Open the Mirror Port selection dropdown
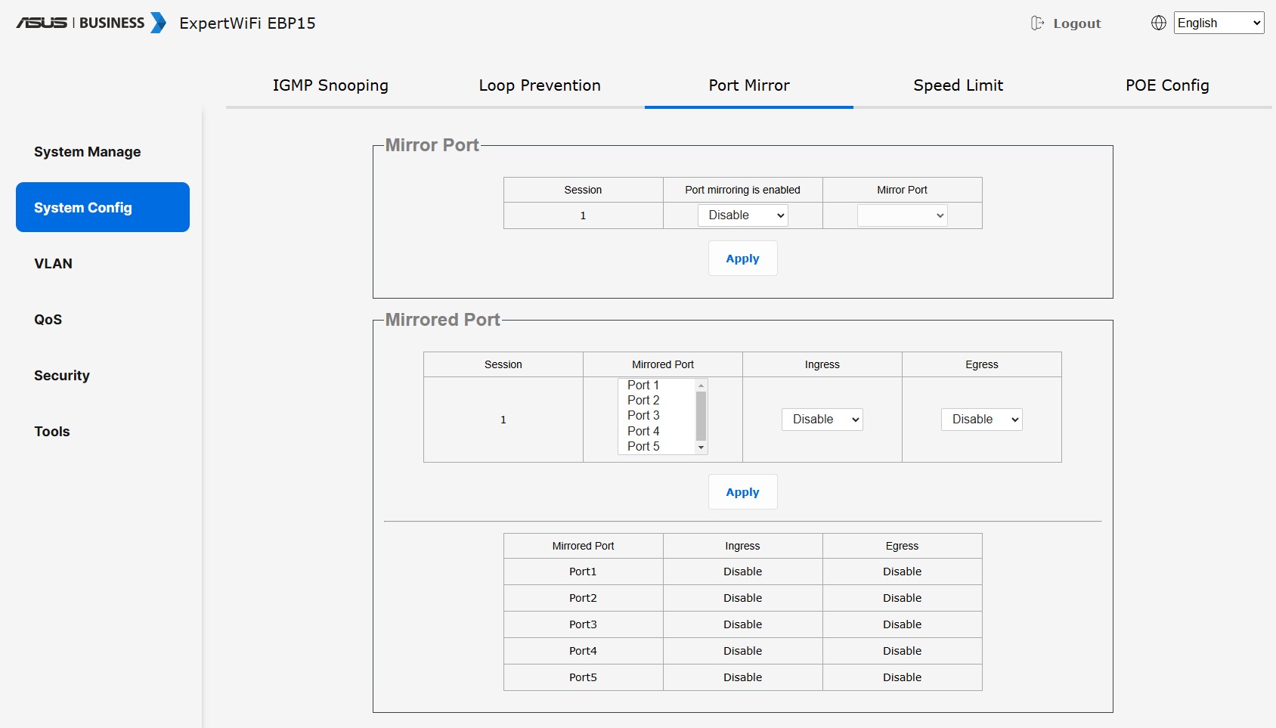1276x728 pixels. tap(902, 215)
